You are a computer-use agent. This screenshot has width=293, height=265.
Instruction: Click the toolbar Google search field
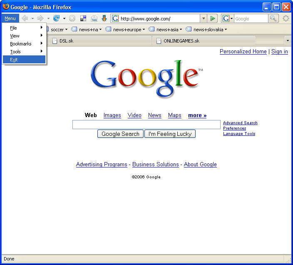[251, 18]
